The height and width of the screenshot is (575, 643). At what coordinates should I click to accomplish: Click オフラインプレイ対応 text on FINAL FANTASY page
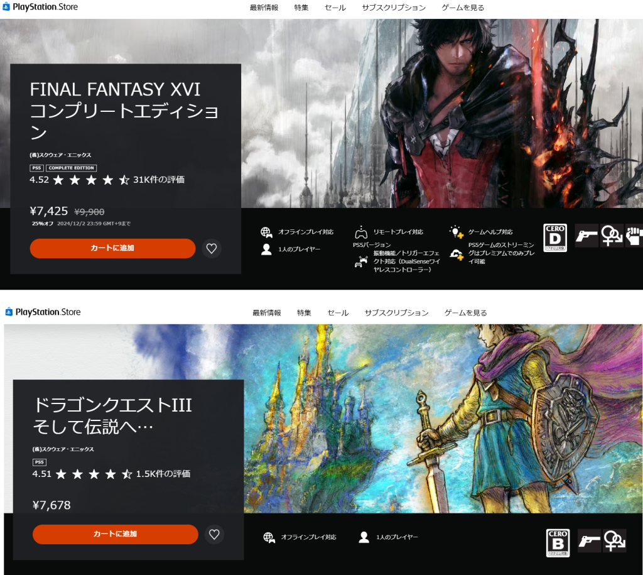[x=306, y=232]
